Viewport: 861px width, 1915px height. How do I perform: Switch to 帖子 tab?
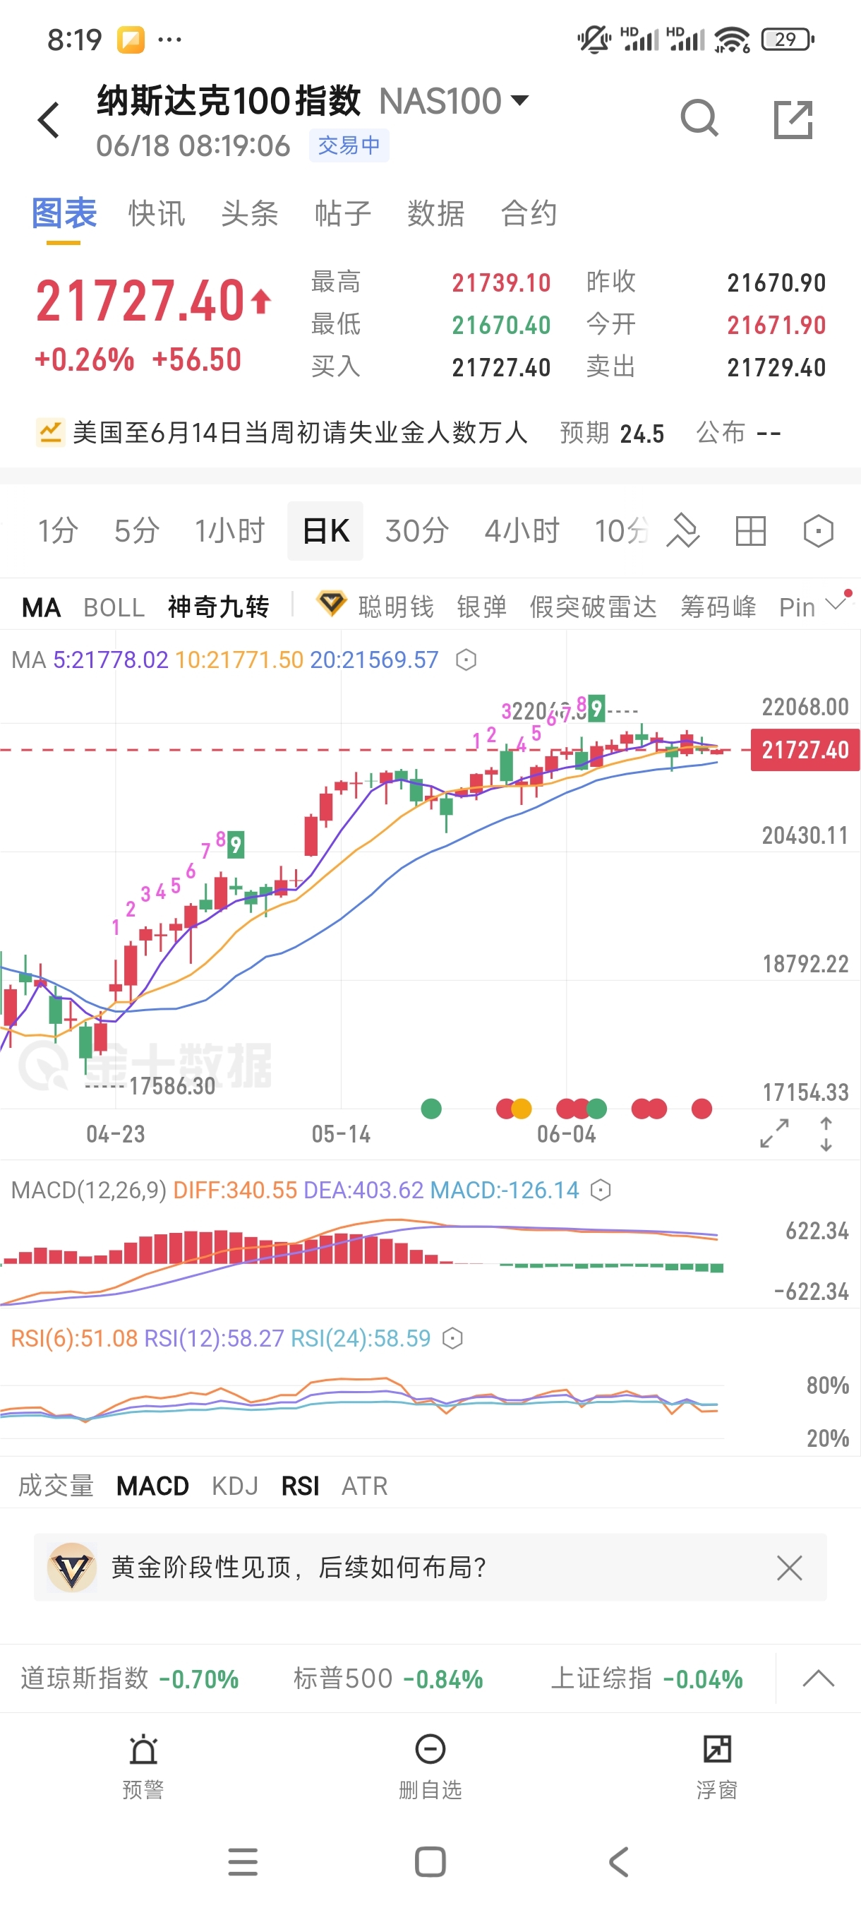(x=342, y=213)
